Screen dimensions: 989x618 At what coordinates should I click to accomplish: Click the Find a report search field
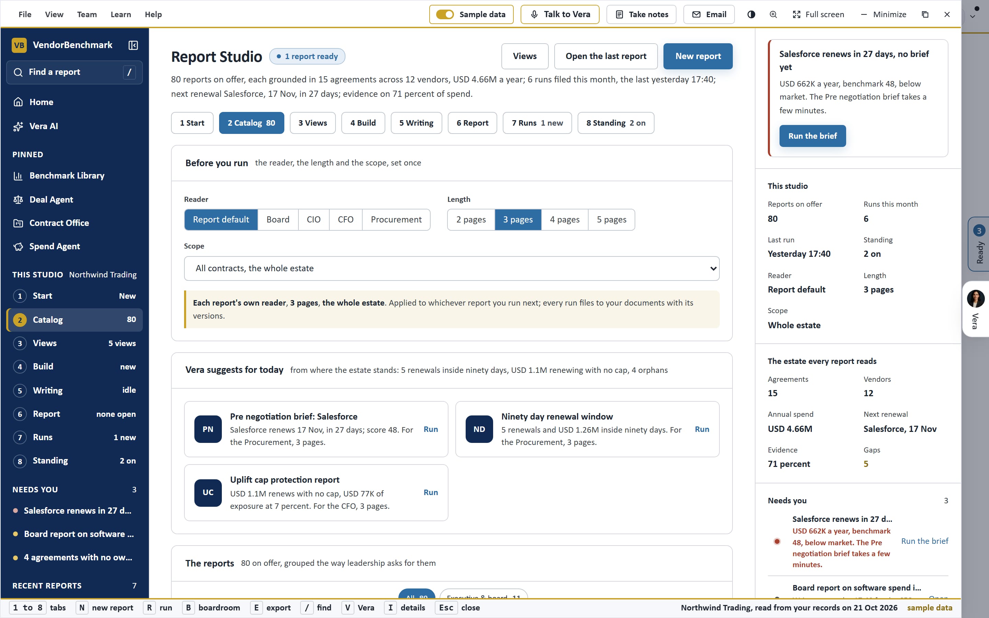75,72
